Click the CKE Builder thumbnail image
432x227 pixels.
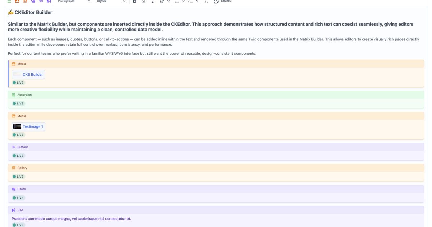tap(17, 74)
